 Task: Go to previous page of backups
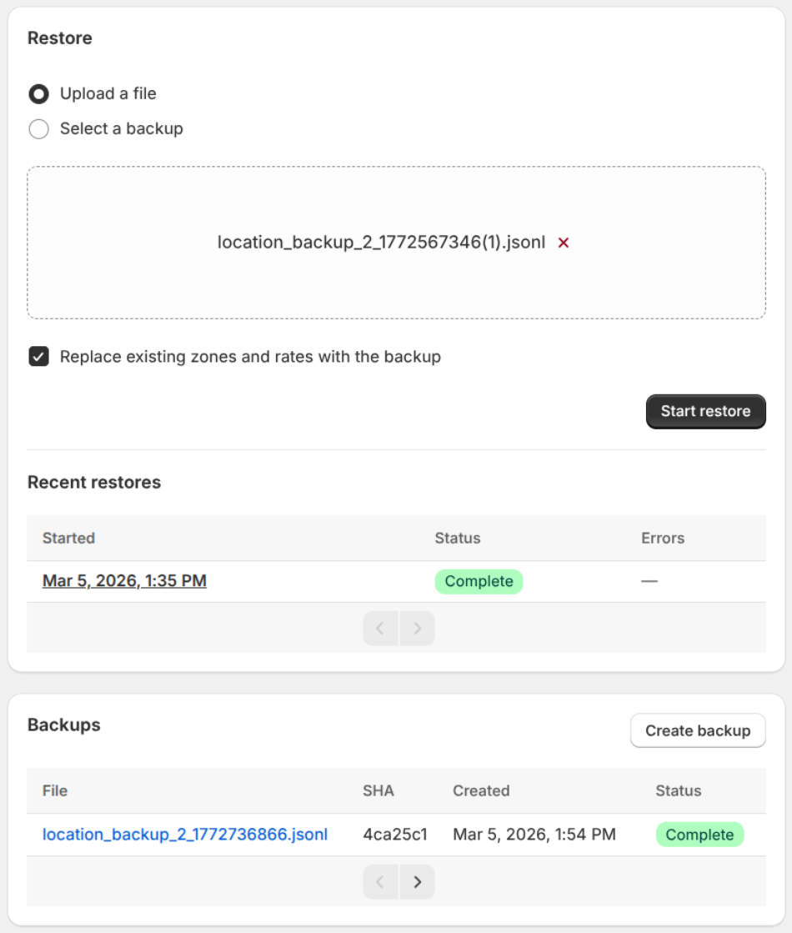(x=381, y=881)
